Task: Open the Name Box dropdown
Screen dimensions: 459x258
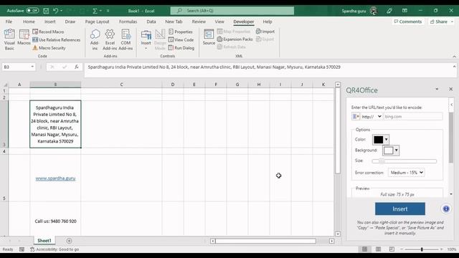Action: [x=32, y=67]
